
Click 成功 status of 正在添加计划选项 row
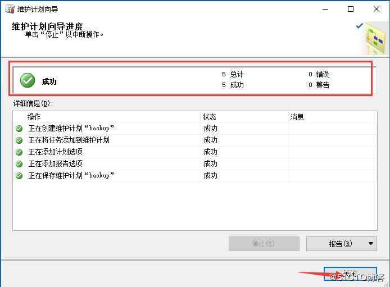(x=210, y=152)
